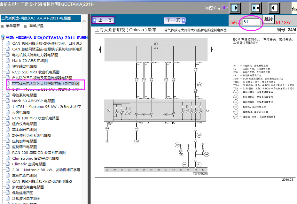Click document icon beside 保险丝电路图

tap(8, 193)
